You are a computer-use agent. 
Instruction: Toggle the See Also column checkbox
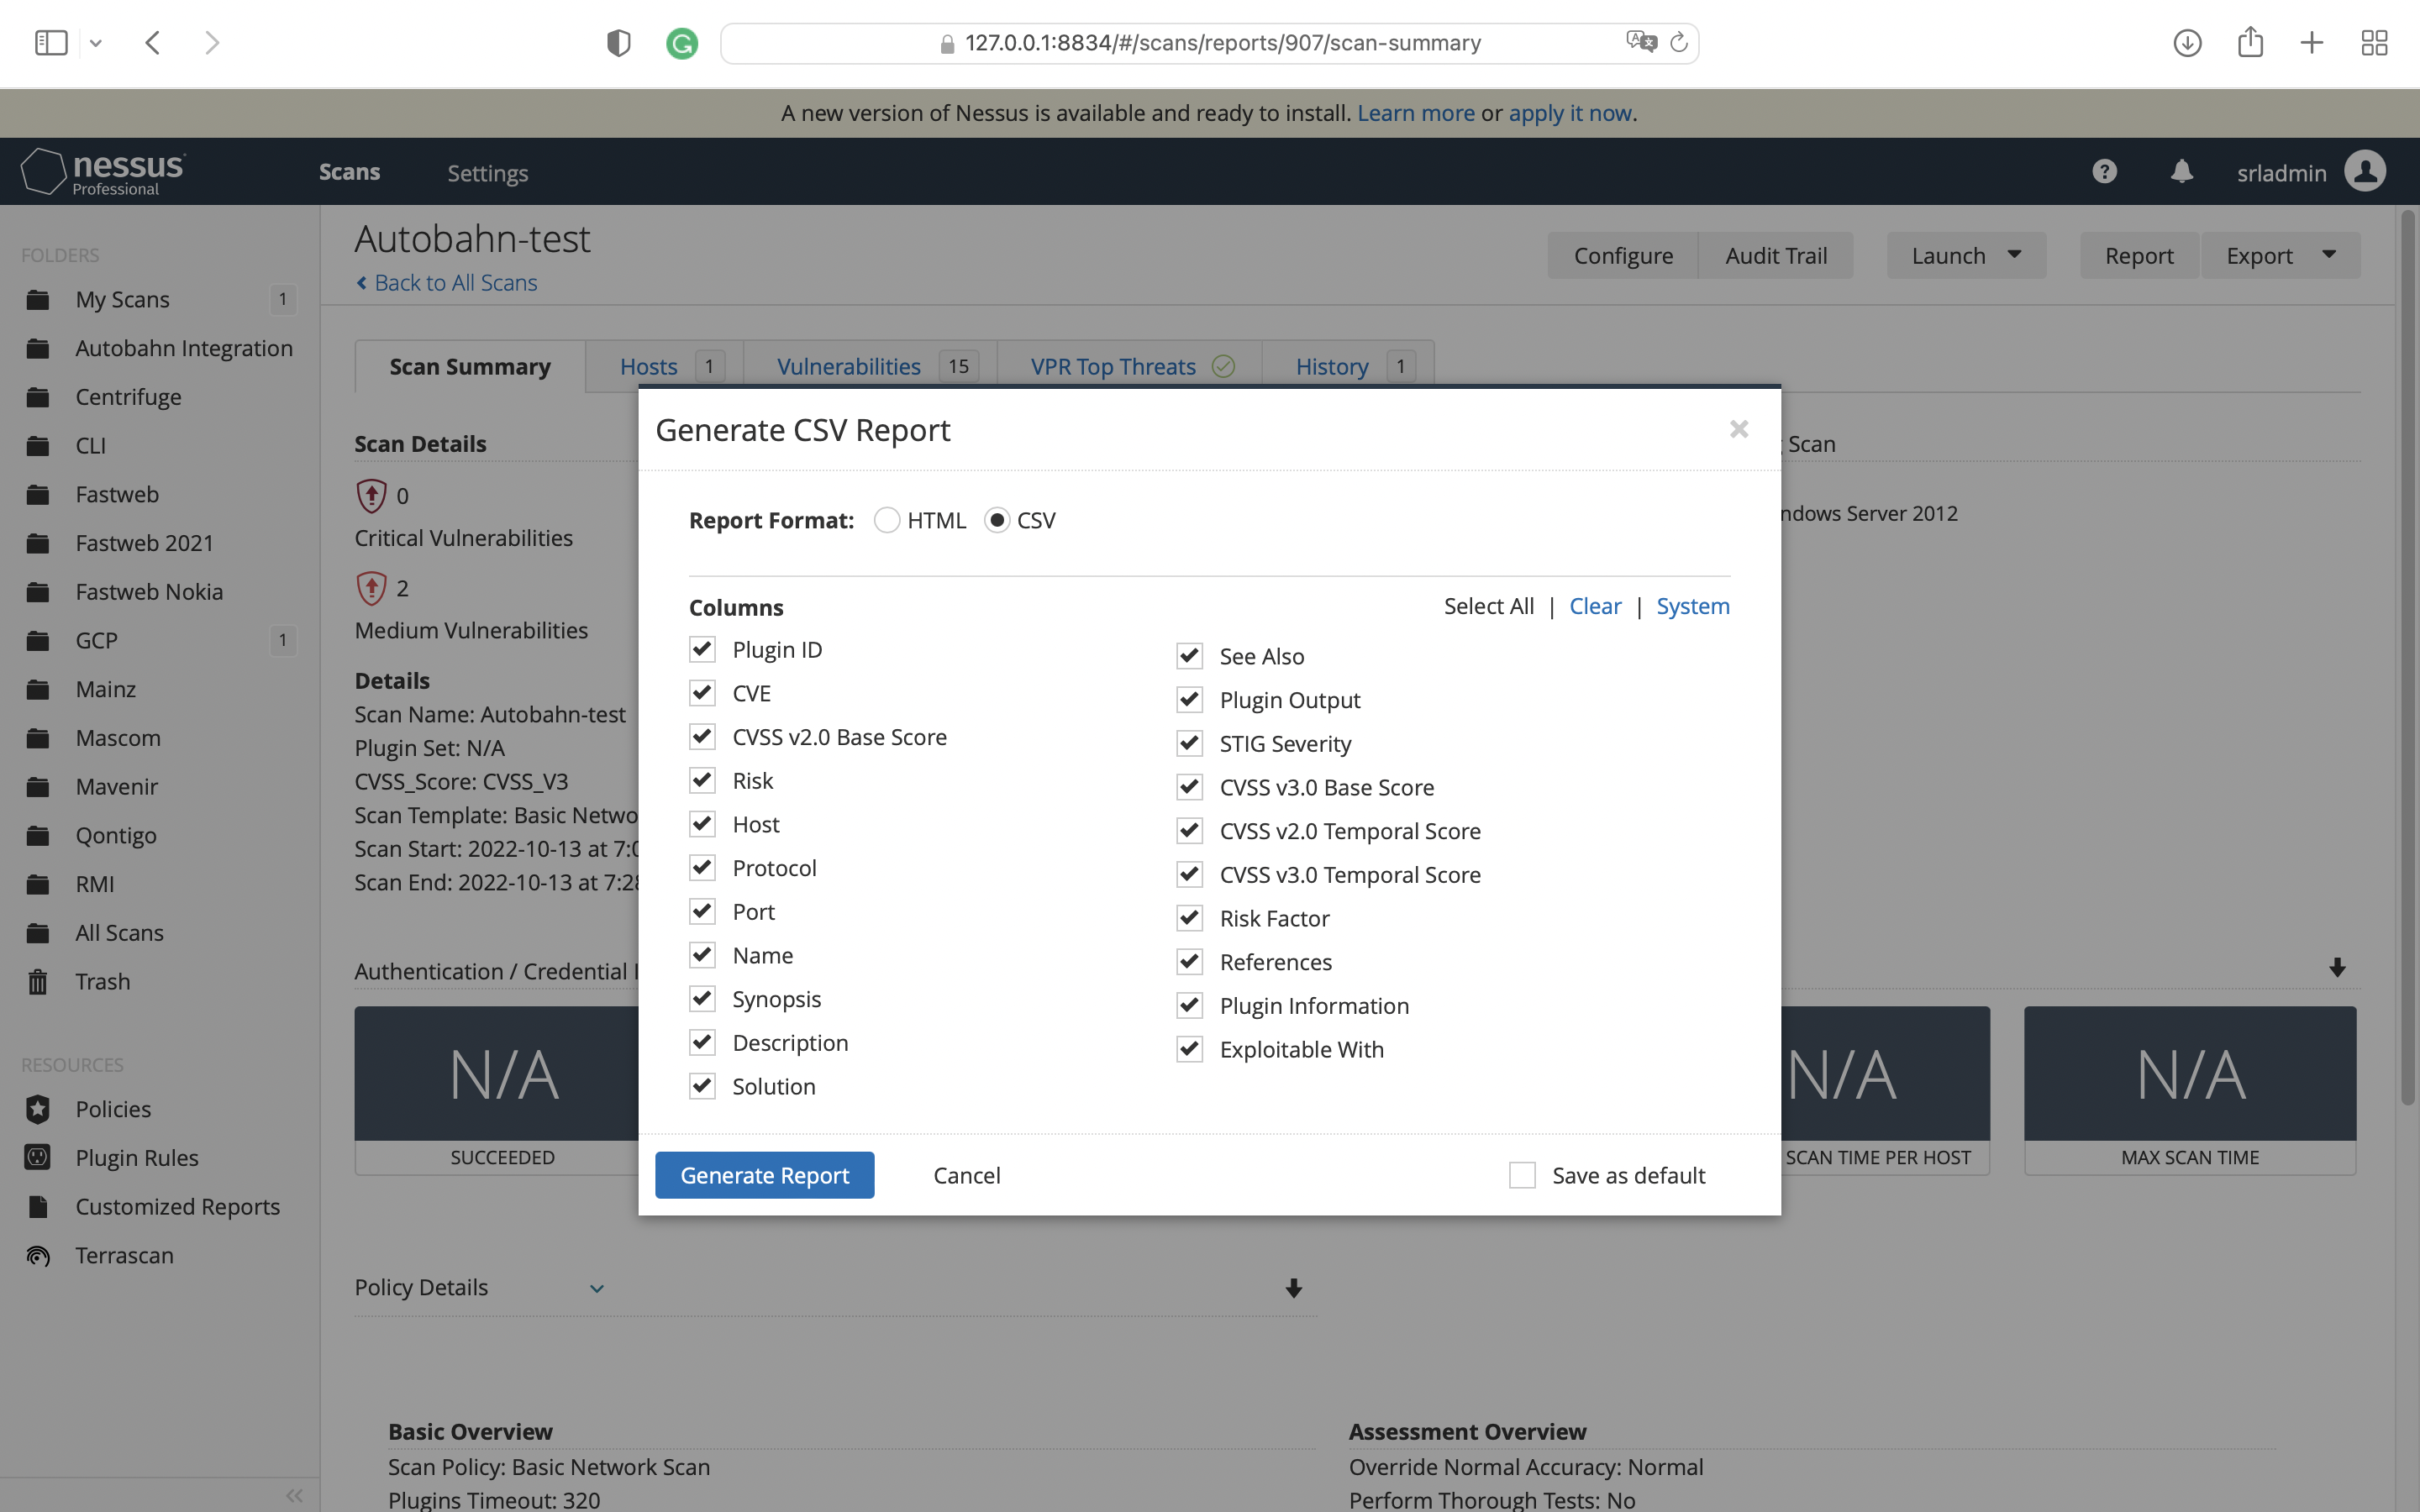[x=1189, y=656]
